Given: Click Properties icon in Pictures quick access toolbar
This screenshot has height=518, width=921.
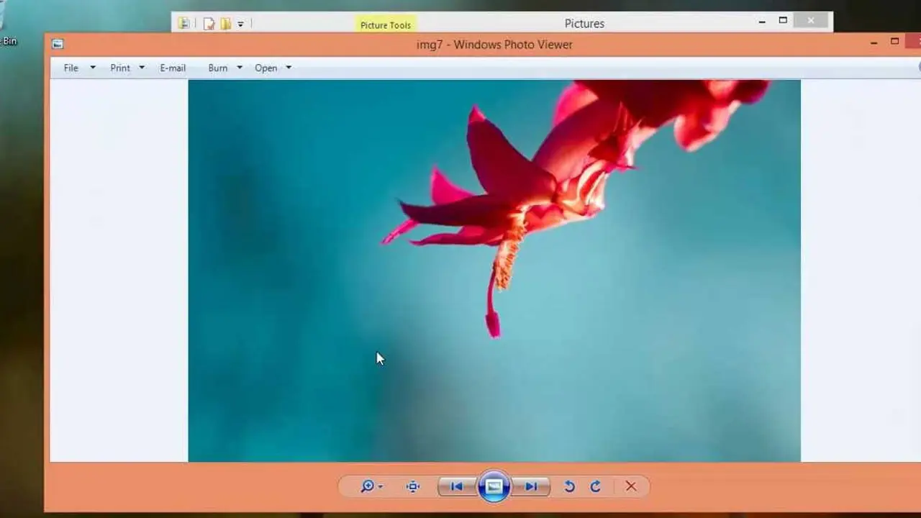Looking at the screenshot, I should [209, 24].
